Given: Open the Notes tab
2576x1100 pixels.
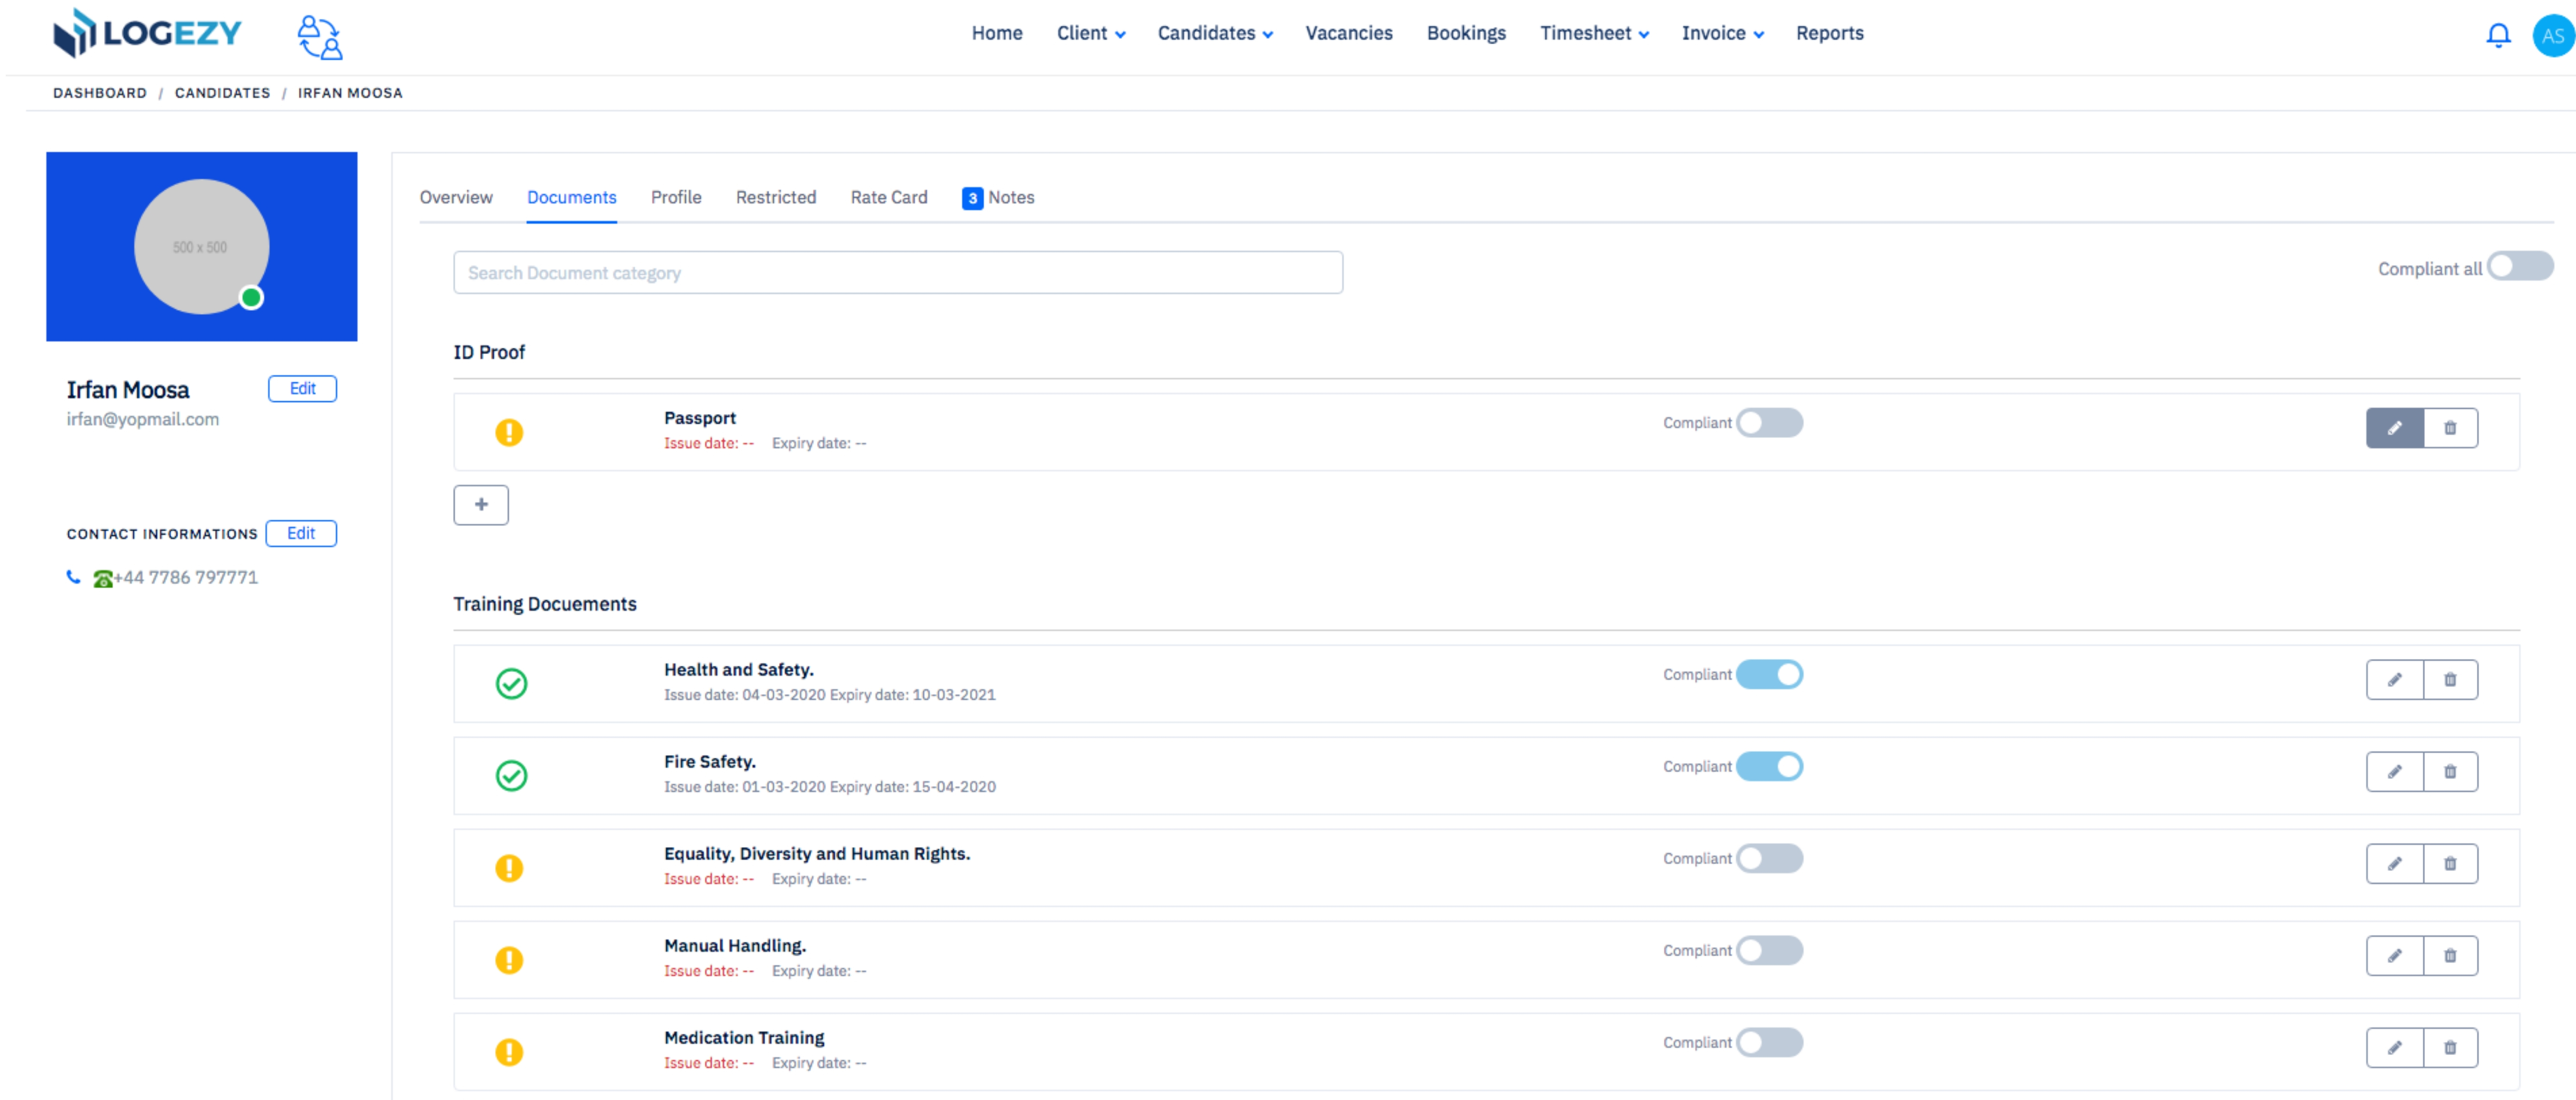Looking at the screenshot, I should coord(998,198).
